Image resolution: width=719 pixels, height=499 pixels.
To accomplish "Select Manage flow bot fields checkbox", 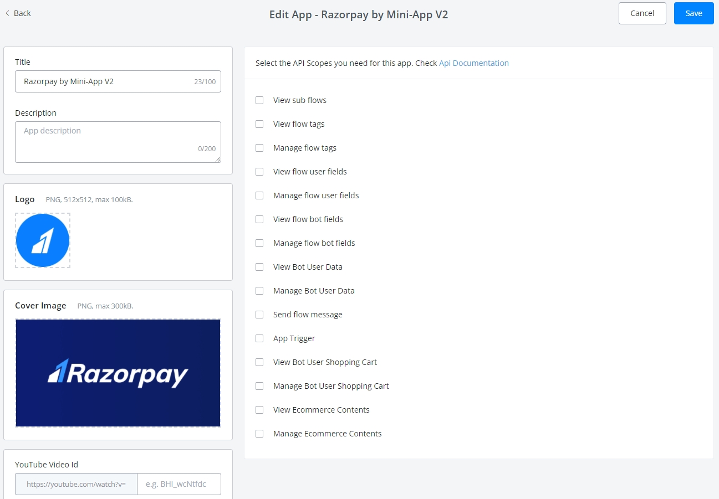I will [259, 243].
